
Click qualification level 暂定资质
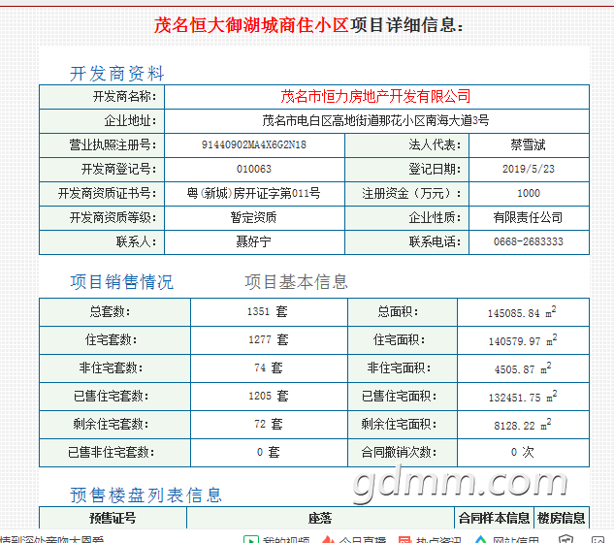pyautogui.click(x=254, y=217)
